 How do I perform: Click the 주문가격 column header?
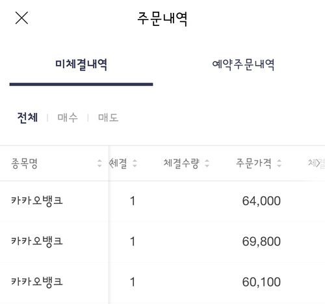click(253, 164)
